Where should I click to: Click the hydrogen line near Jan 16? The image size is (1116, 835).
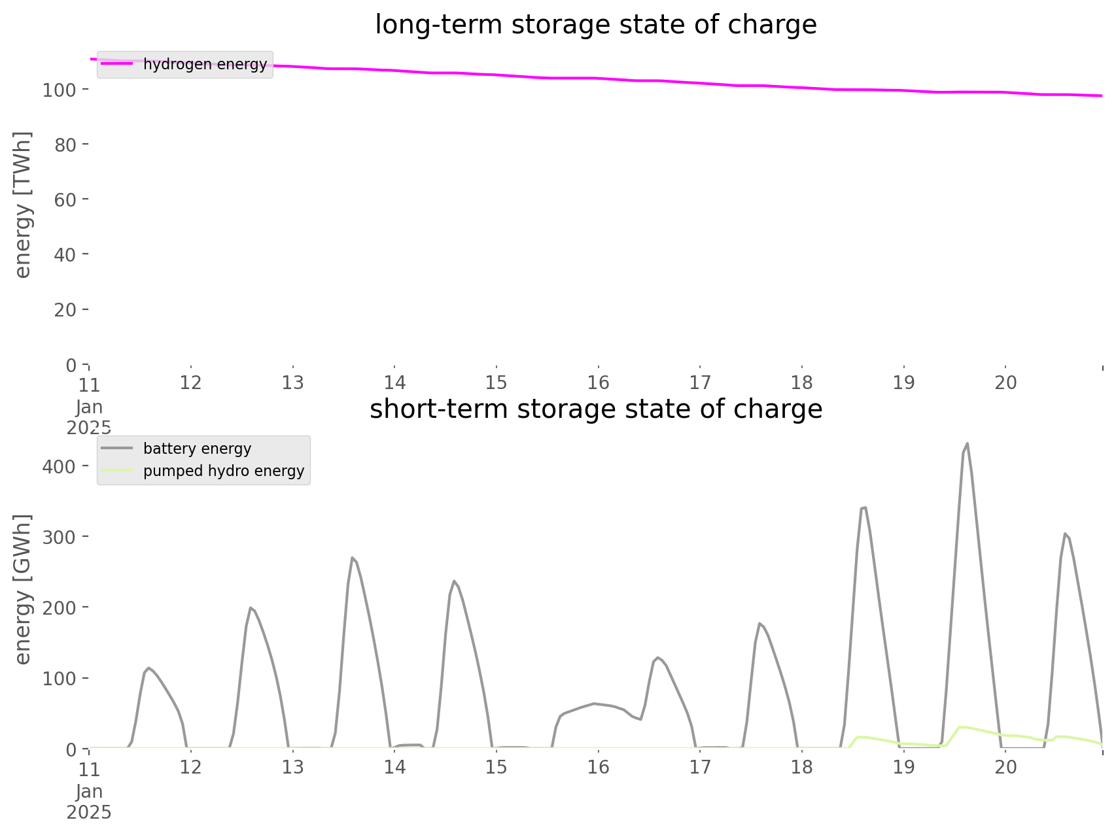click(598, 78)
